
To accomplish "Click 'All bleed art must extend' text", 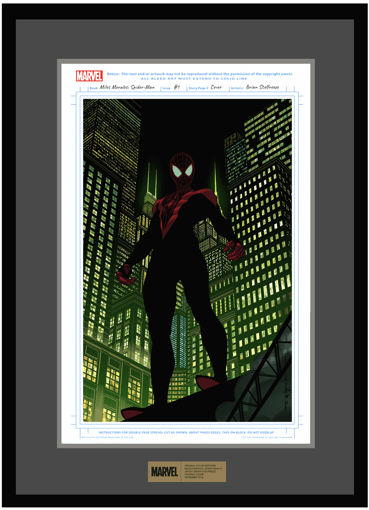I will (x=194, y=79).
